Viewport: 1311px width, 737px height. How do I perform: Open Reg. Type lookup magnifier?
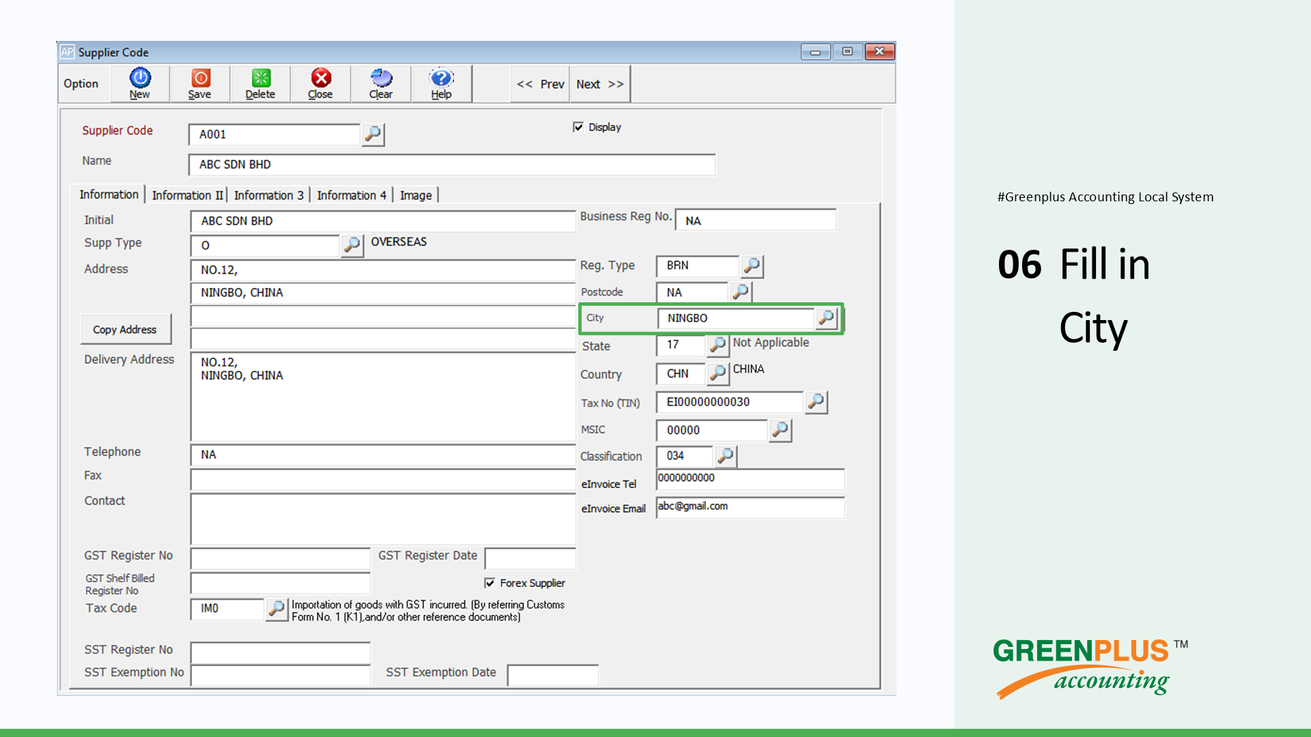[752, 266]
